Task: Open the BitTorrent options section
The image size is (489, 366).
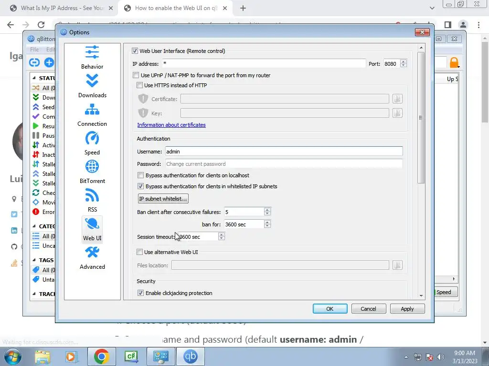Action: tap(92, 173)
